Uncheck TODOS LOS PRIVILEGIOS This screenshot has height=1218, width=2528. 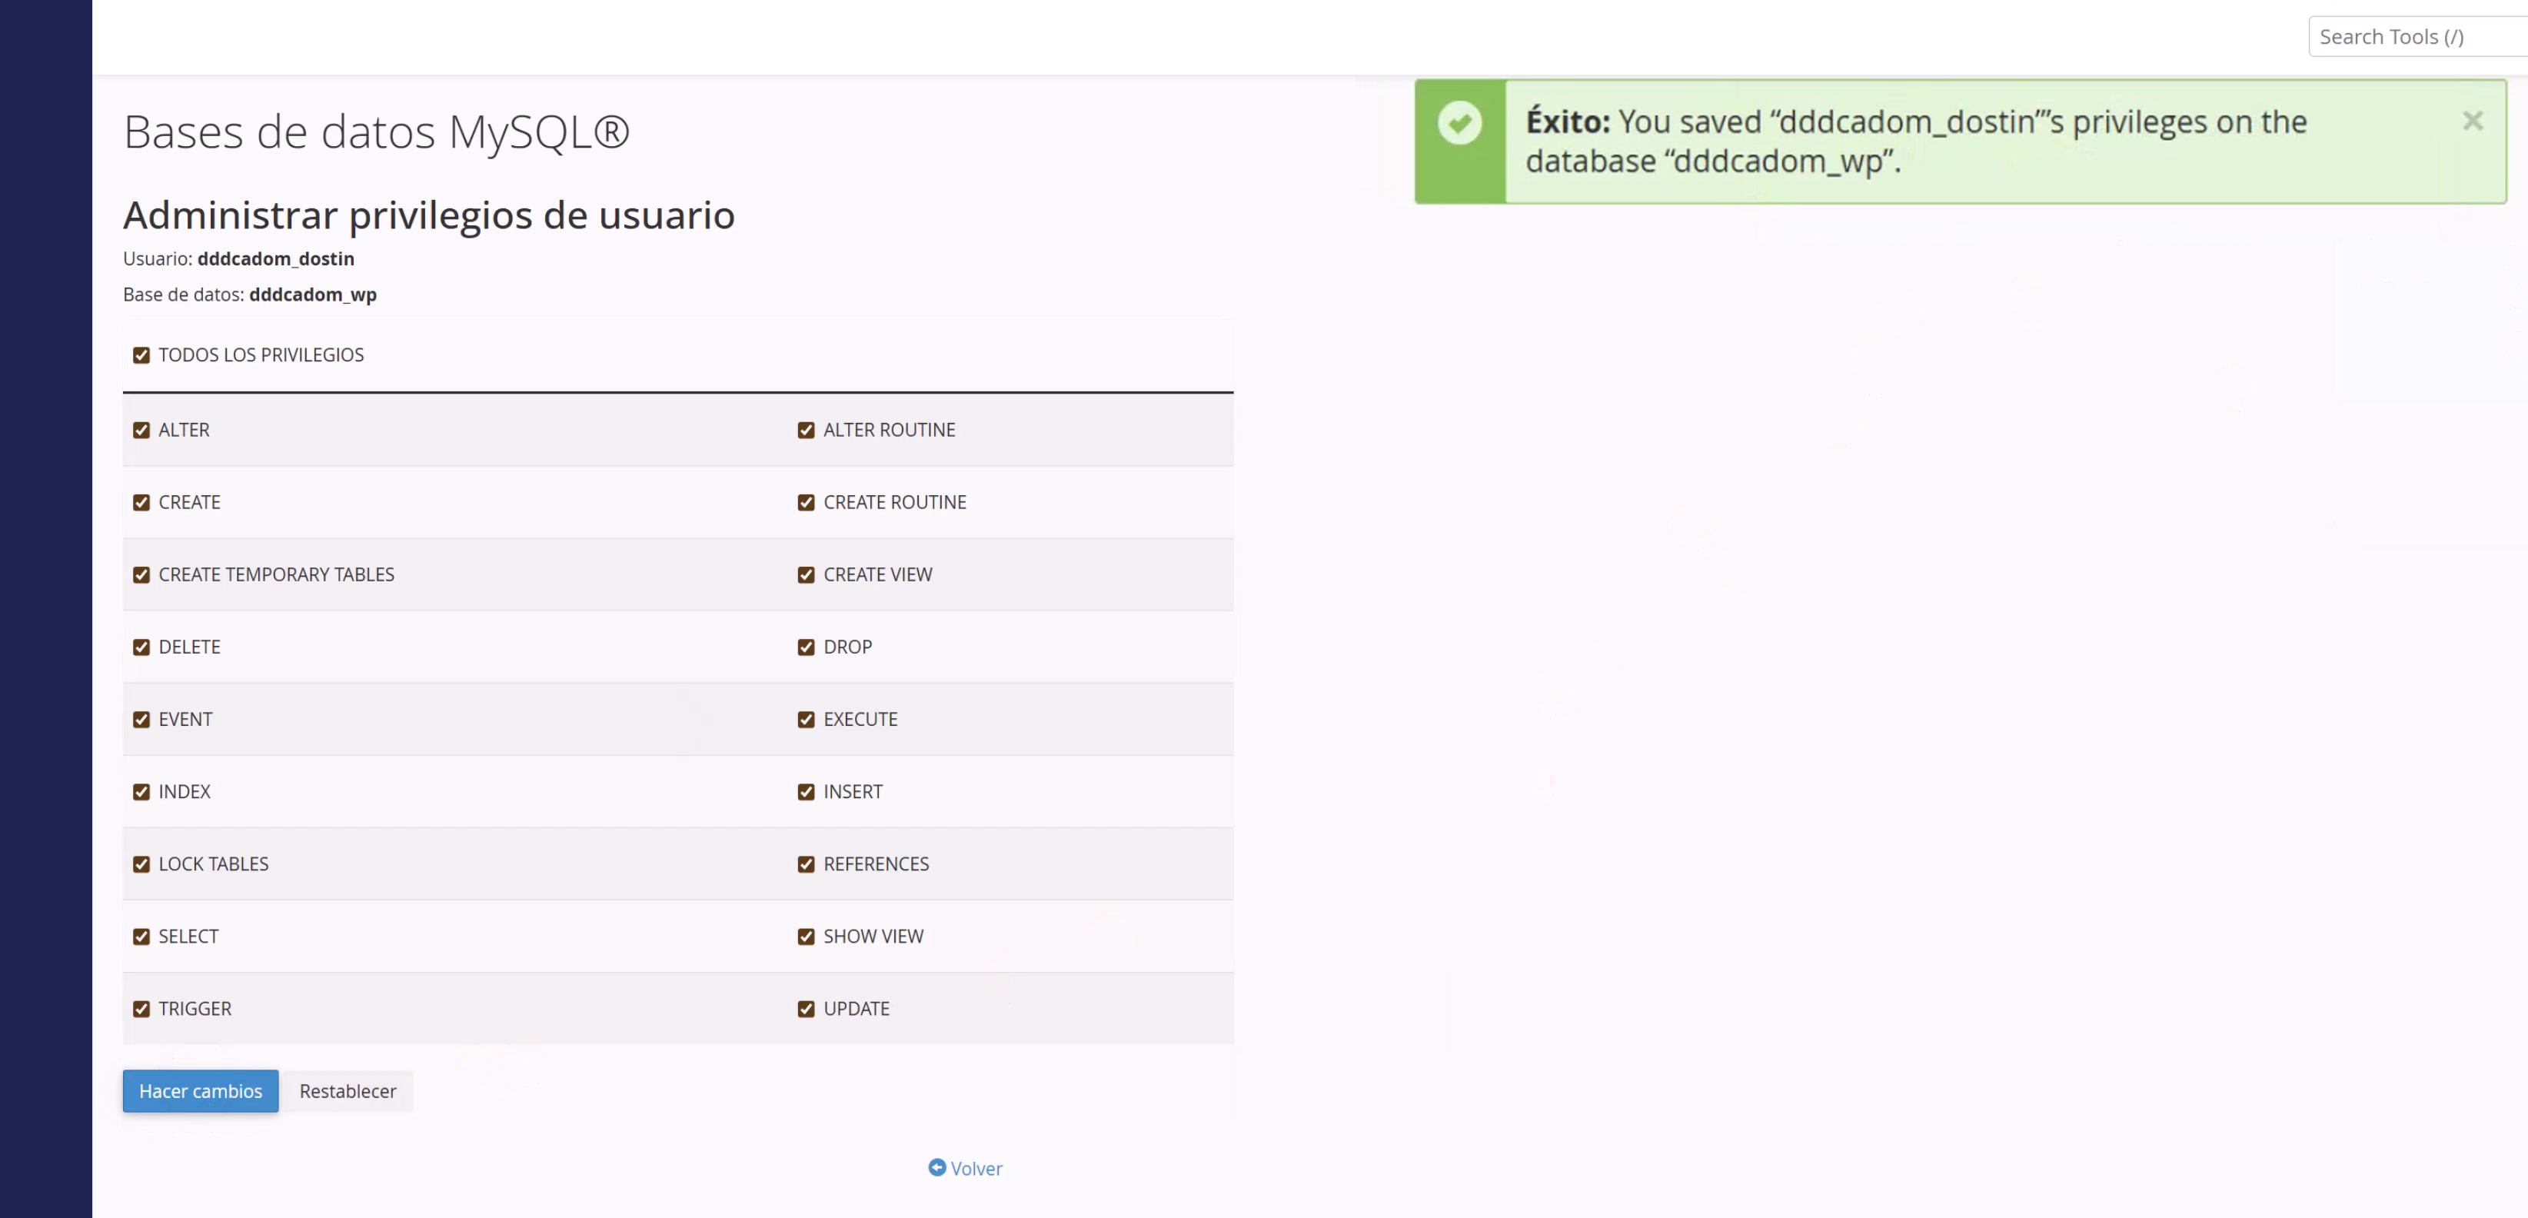(x=141, y=354)
